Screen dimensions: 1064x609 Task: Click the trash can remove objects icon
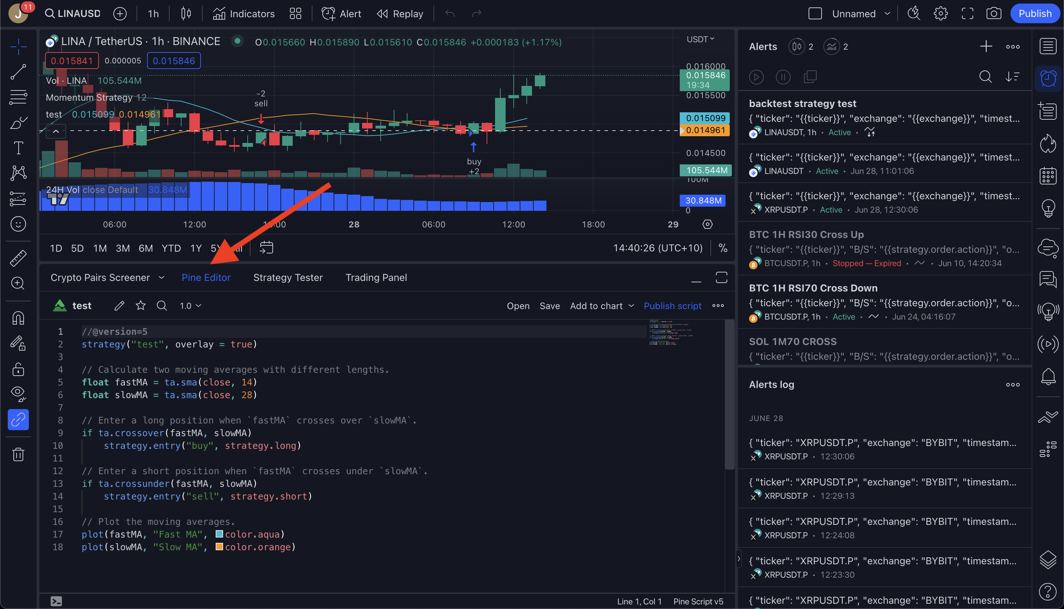pyautogui.click(x=18, y=454)
